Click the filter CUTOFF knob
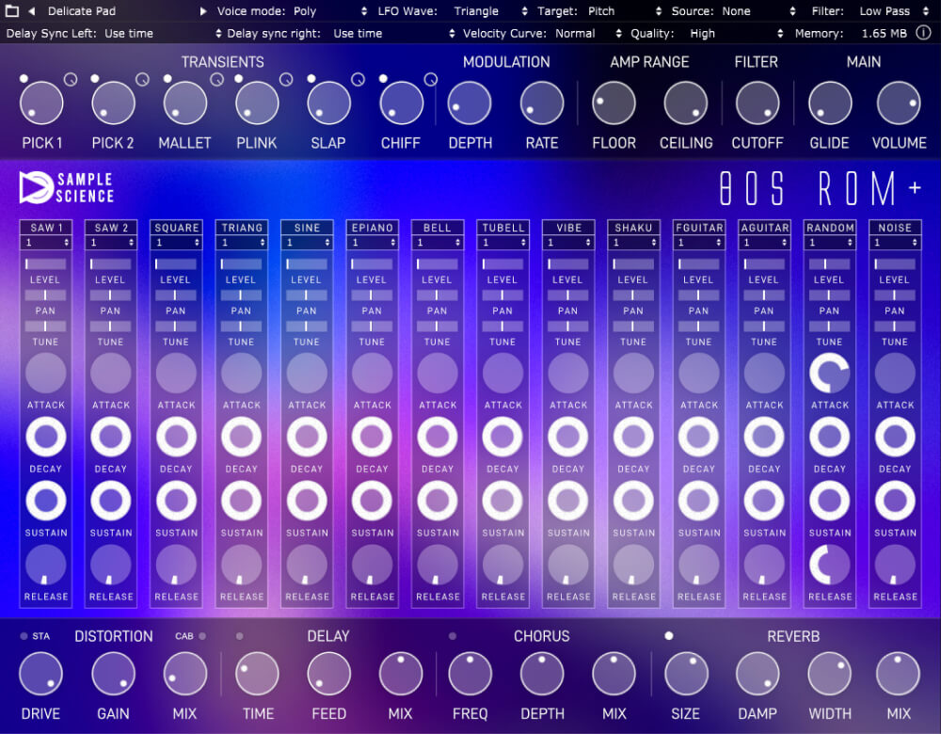Image resolution: width=941 pixels, height=734 pixels. coord(758,104)
